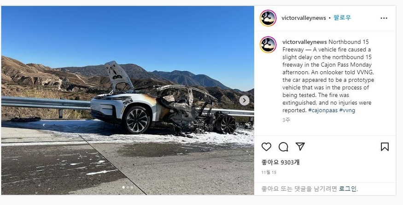Image resolution: width=403 pixels, height=205 pixels.
Task: Open comments via speech bubble icon
Action: 283,147
